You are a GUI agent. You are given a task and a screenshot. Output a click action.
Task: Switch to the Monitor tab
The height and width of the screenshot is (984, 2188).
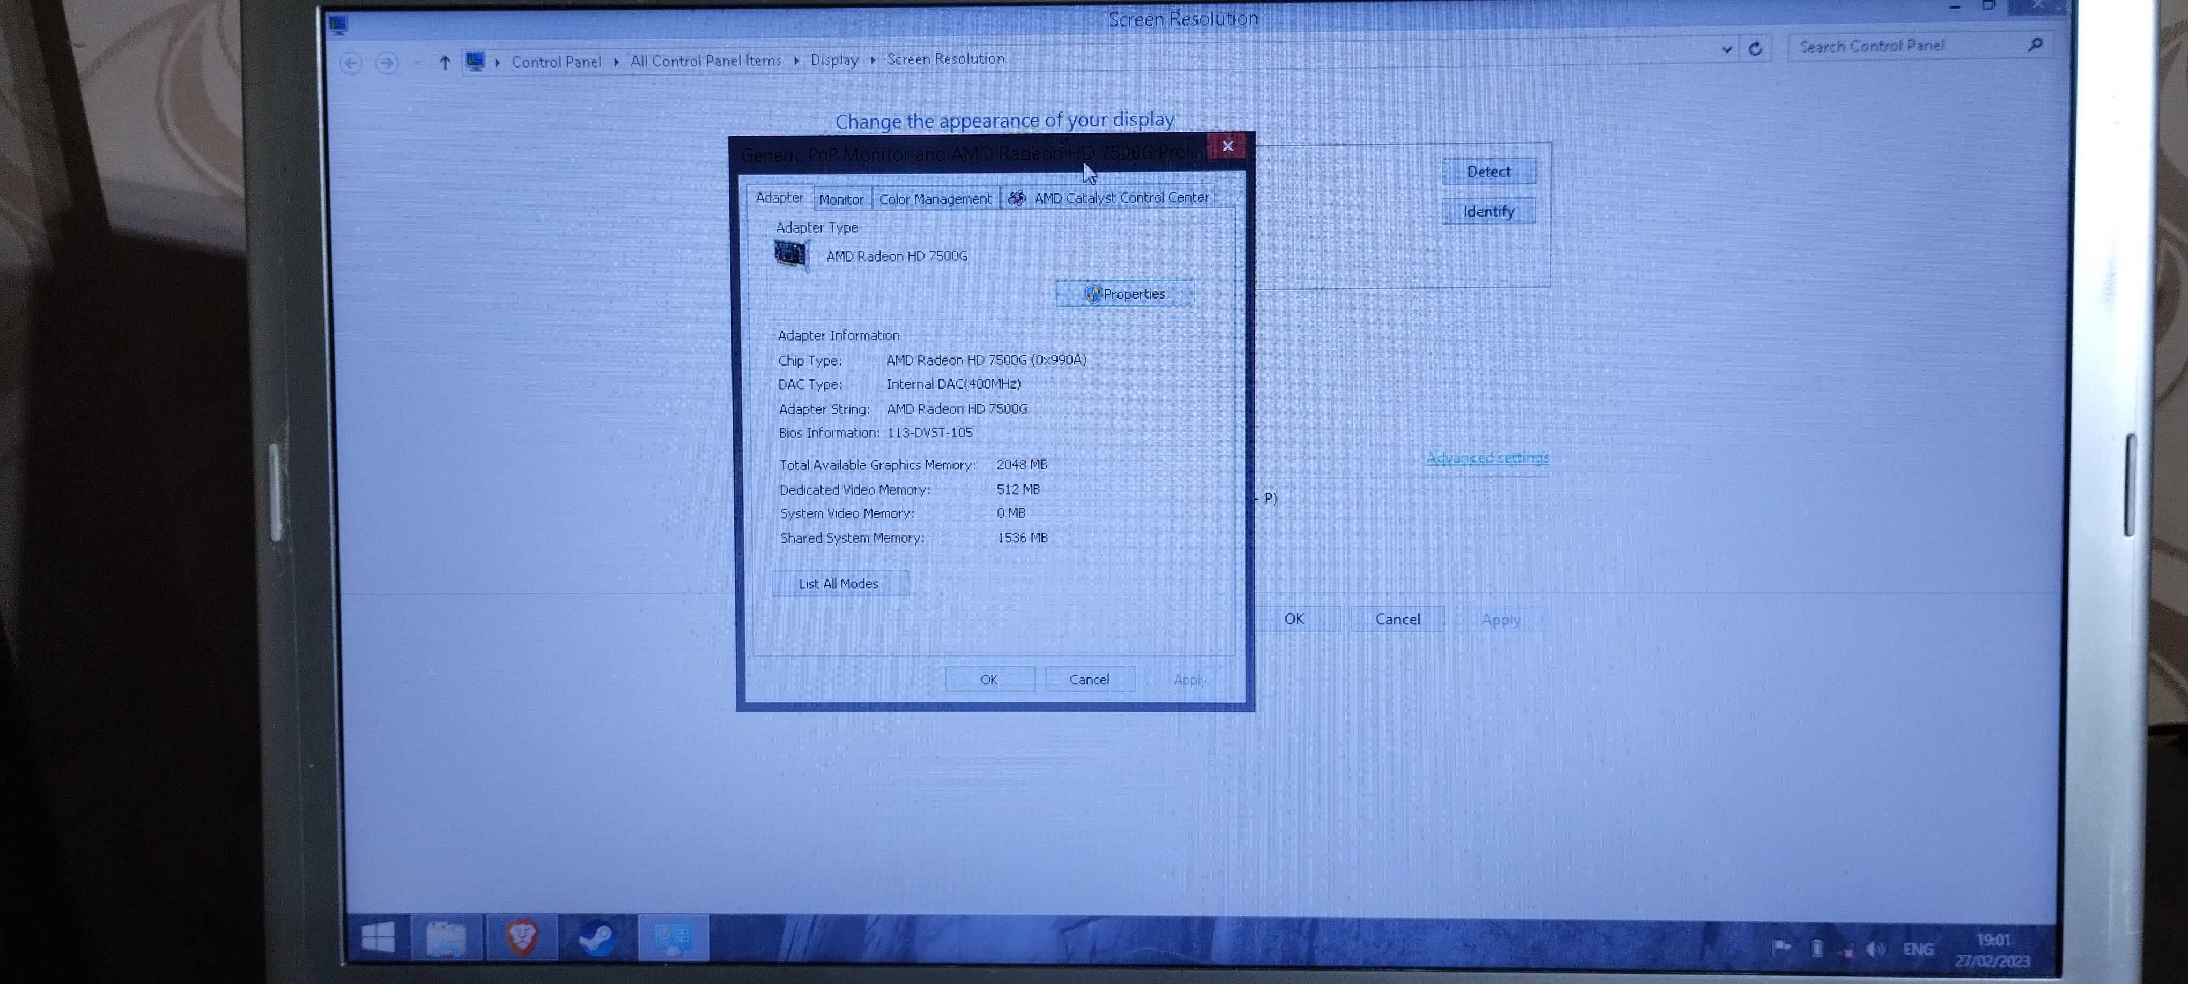tap(841, 199)
